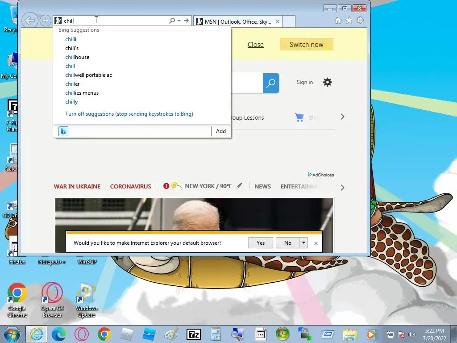Click the headline news photo

pos(194,215)
